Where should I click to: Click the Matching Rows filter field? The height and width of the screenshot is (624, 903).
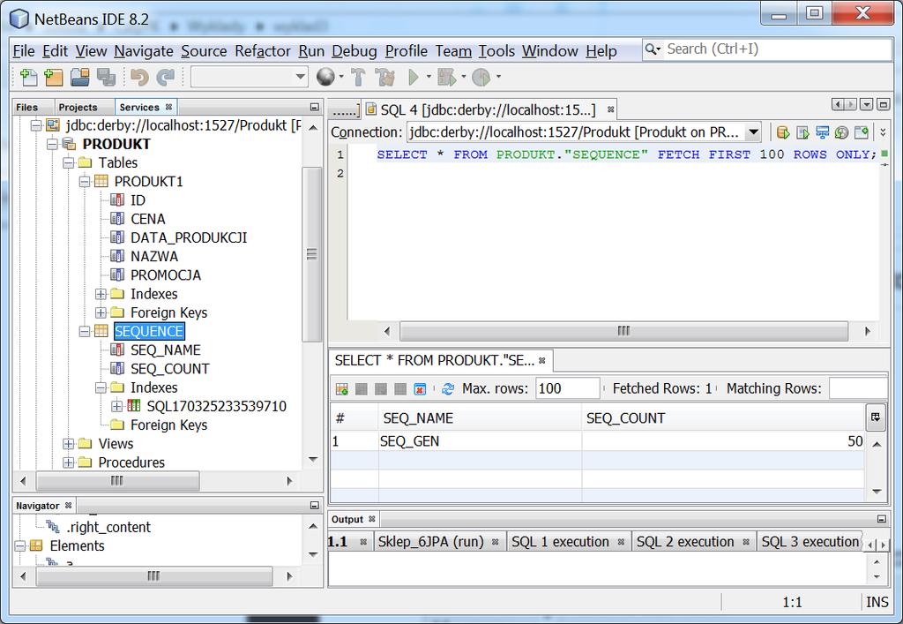[x=859, y=389]
